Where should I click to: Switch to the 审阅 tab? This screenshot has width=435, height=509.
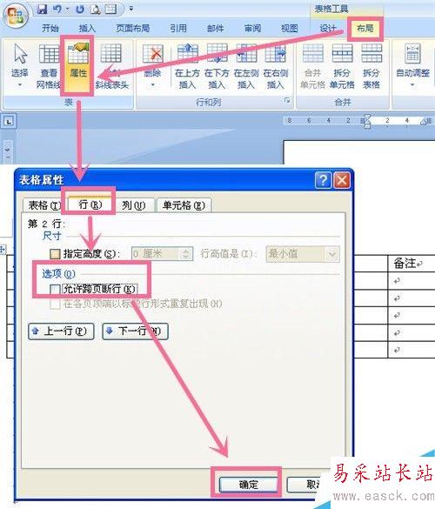click(x=252, y=28)
